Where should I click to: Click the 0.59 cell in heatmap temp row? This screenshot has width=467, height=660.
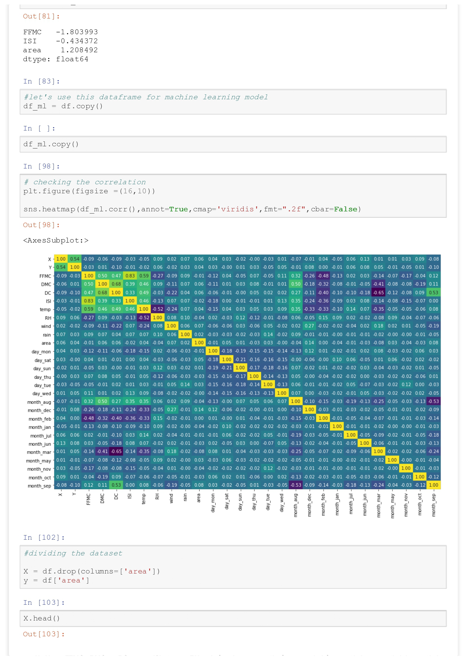(89, 309)
